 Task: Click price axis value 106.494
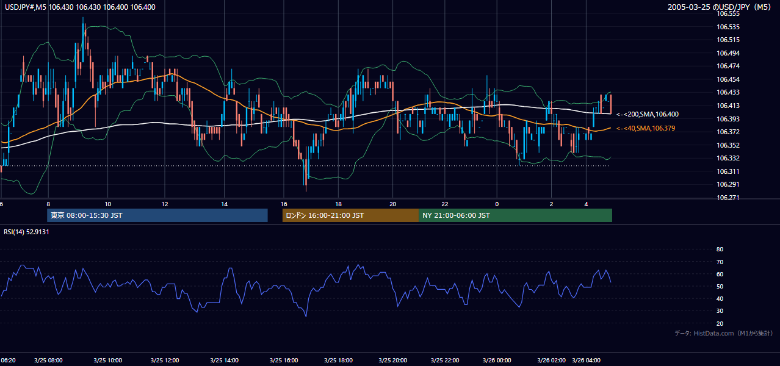click(x=729, y=53)
